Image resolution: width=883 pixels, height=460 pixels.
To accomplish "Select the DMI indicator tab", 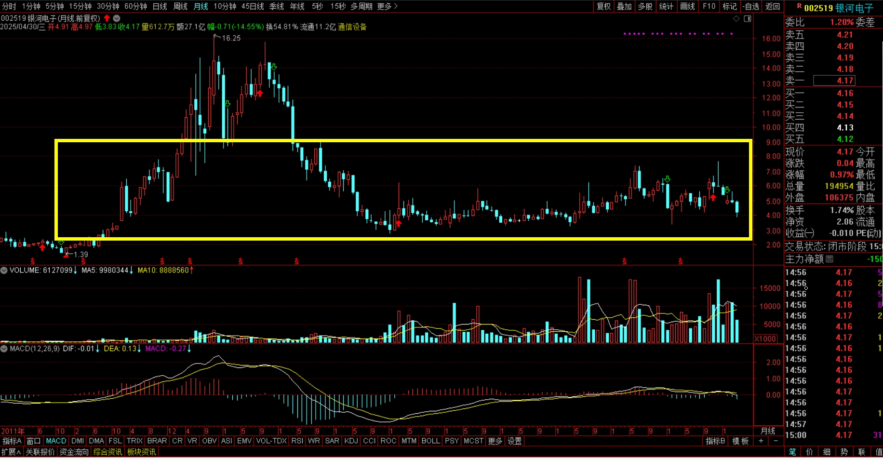I will click(x=78, y=441).
